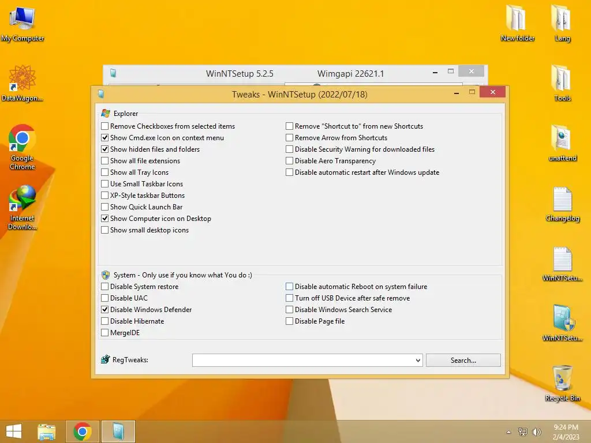Viewport: 591px width, 443px height.
Task: Open the Lang folder icon
Action: 562,23
